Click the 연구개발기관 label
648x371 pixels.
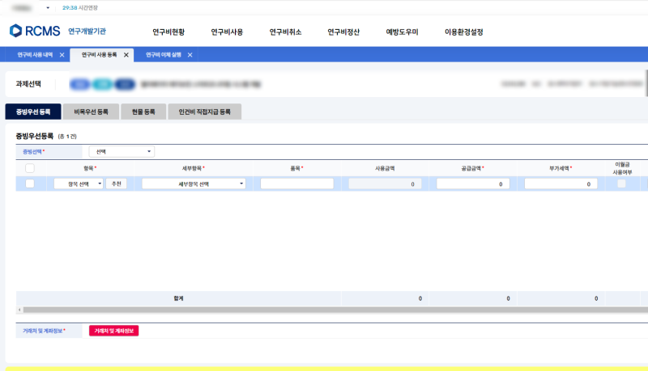point(87,32)
